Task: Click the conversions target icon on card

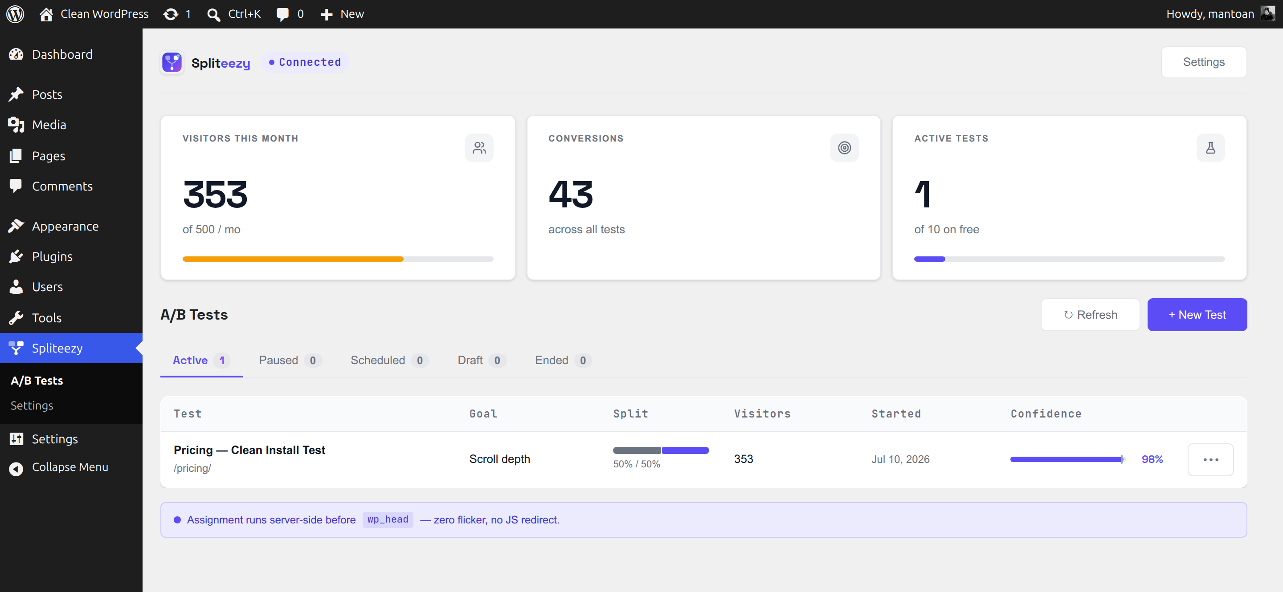Action: [x=844, y=148]
